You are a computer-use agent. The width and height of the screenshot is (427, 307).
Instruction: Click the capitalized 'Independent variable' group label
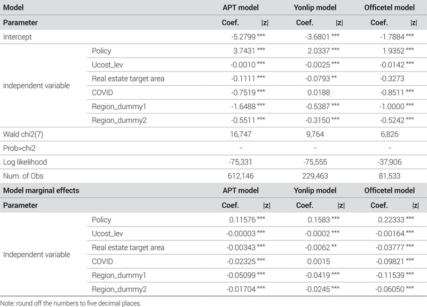[x=36, y=254]
